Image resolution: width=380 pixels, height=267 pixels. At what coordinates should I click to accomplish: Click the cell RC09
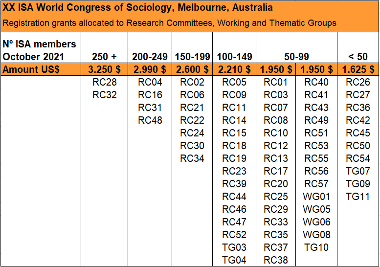(234, 95)
